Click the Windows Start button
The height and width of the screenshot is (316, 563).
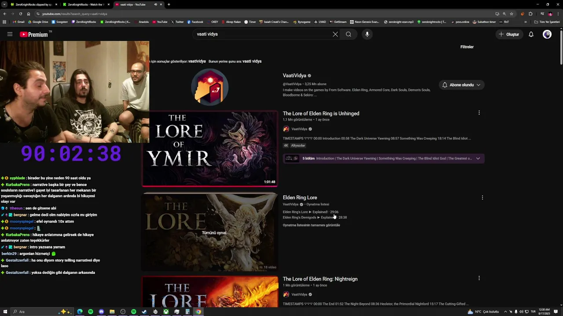[4, 312]
